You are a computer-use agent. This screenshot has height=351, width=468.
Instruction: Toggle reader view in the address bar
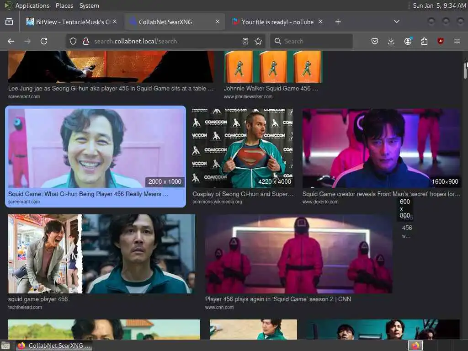point(245,41)
